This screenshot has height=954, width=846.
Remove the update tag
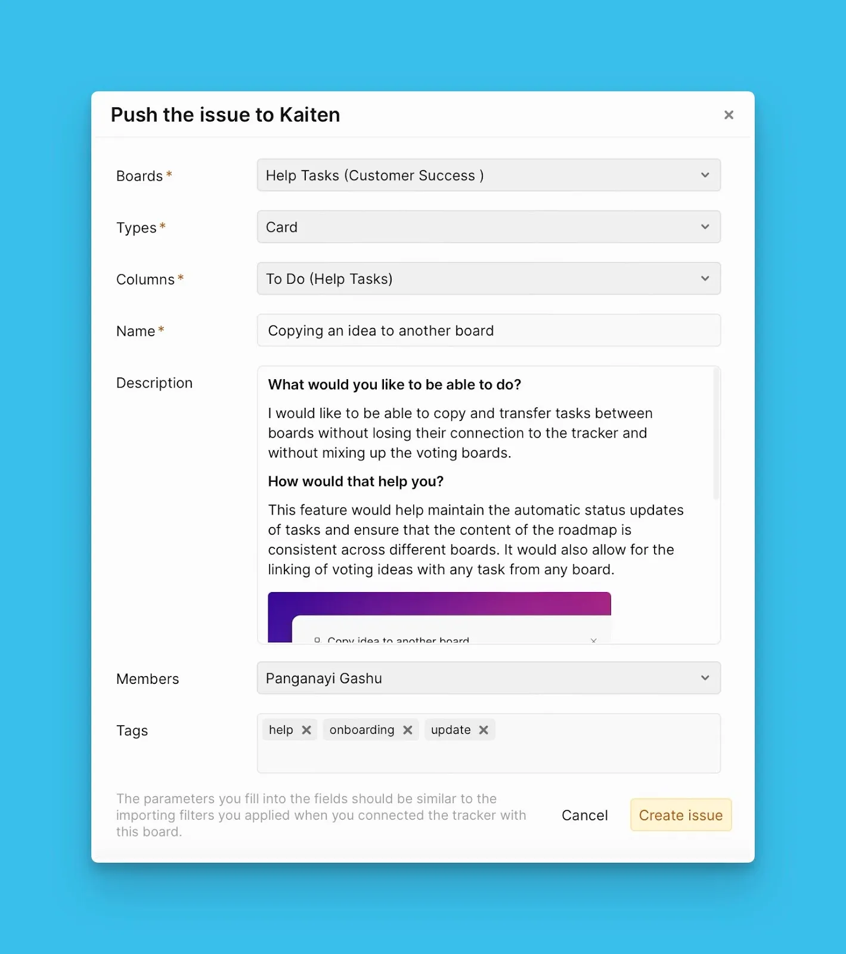pyautogui.click(x=484, y=730)
